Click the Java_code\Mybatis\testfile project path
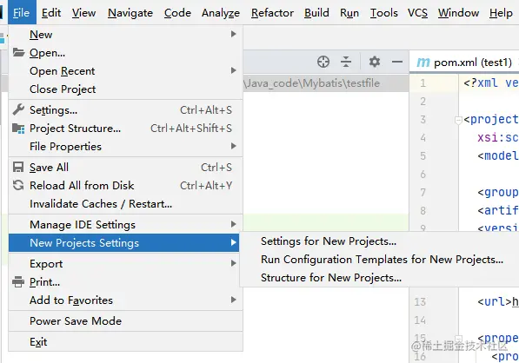This screenshot has height=363, width=519. (x=312, y=83)
